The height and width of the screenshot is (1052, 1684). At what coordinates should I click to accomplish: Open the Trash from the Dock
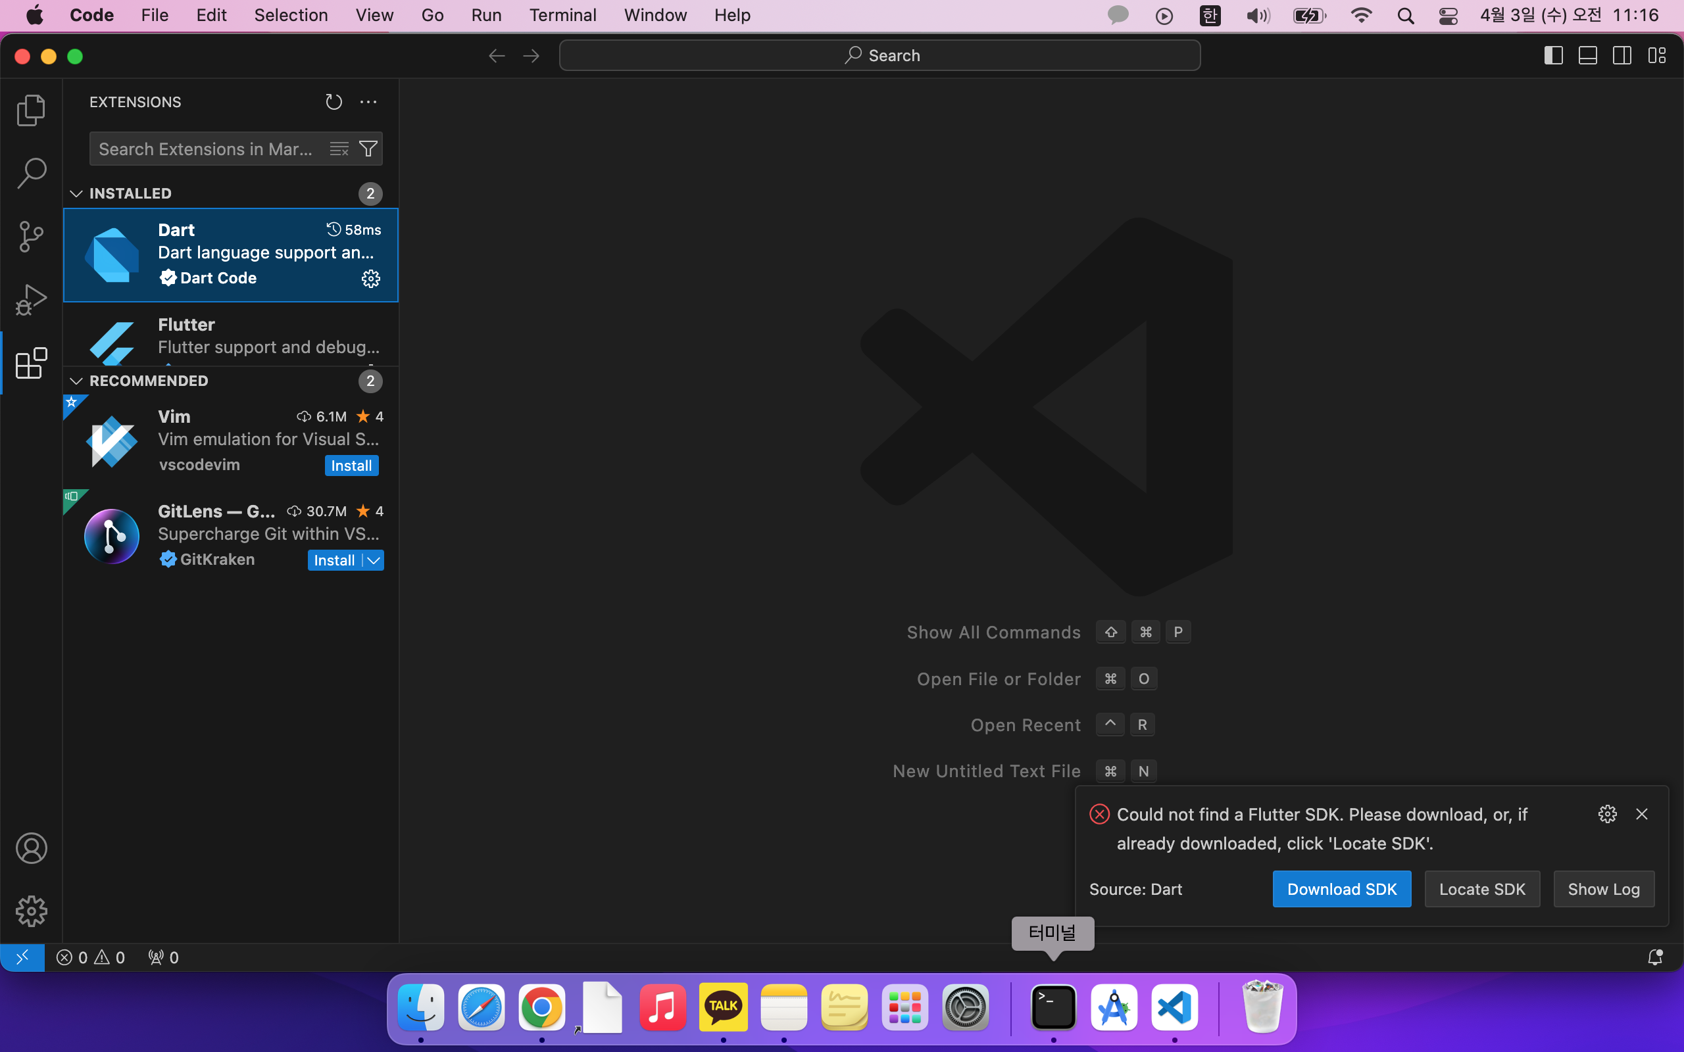1262,1007
